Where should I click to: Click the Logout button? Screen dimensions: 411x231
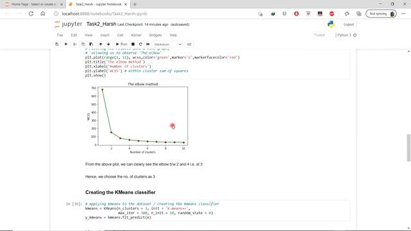pyautogui.click(x=349, y=24)
